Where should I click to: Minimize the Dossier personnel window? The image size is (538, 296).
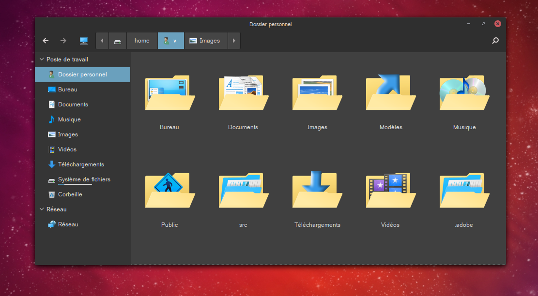click(x=469, y=24)
